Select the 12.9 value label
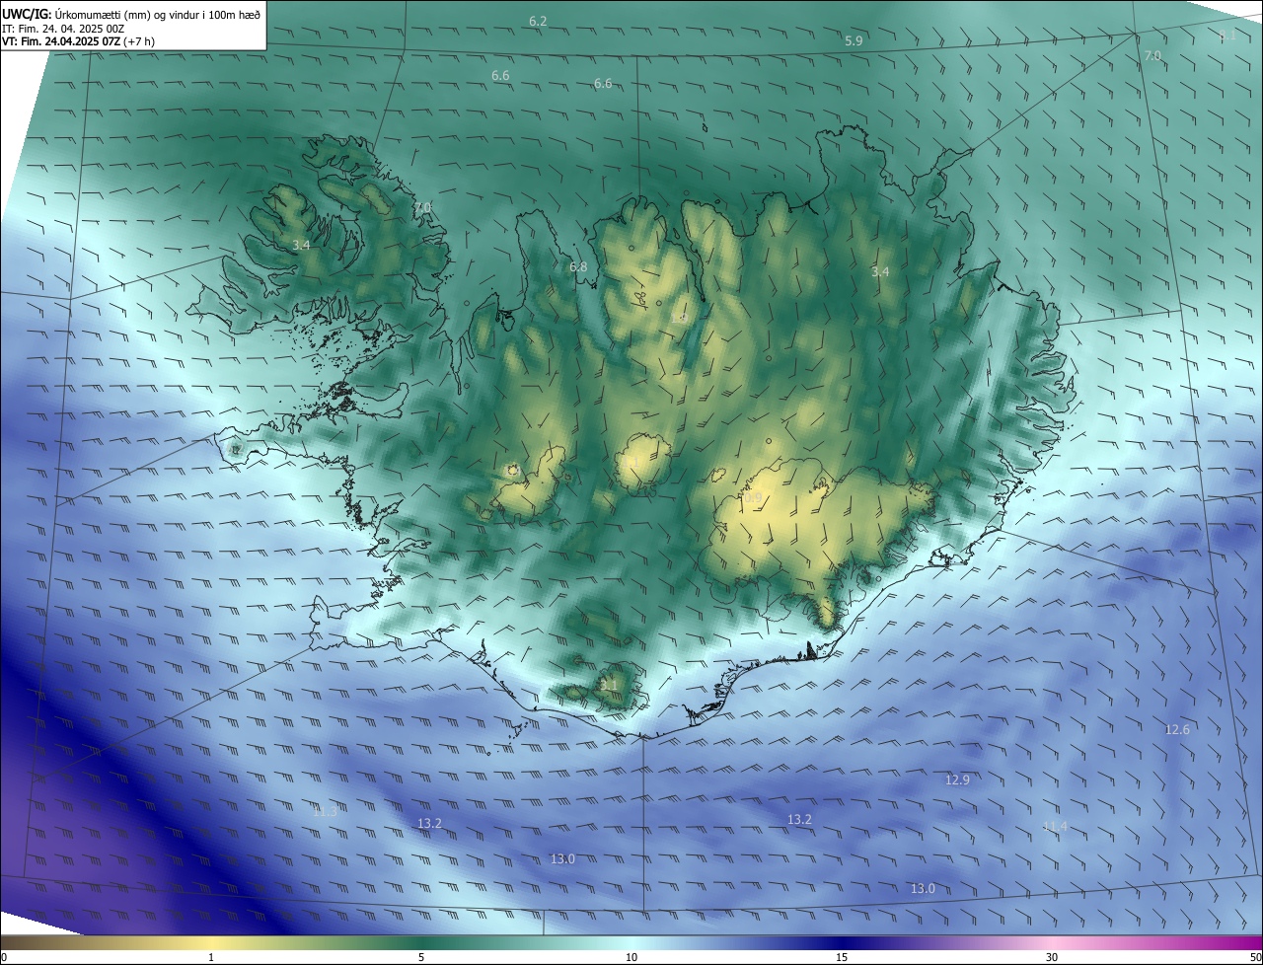Viewport: 1263px width, 965px height. (x=957, y=779)
